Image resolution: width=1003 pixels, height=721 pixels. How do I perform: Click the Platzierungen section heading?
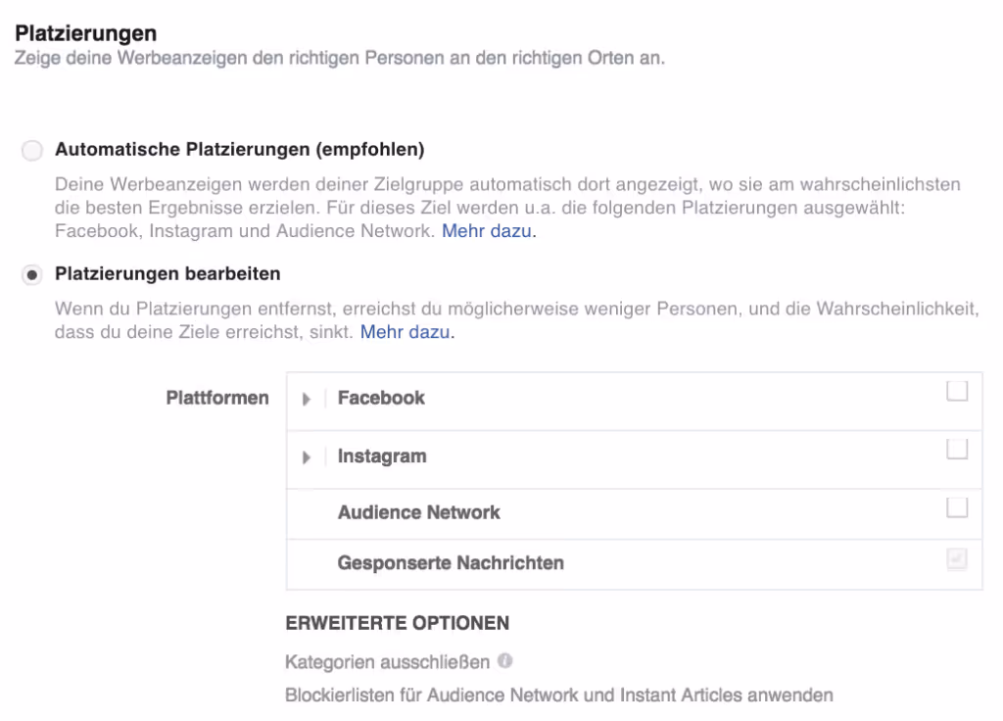(86, 33)
